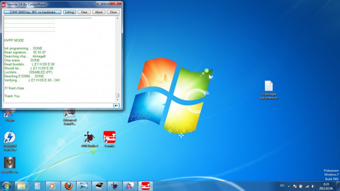Click the 'Rewriting E1D900... DONE' line

[24, 76]
